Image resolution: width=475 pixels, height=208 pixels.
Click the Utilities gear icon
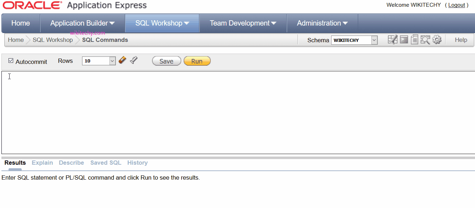(437, 40)
